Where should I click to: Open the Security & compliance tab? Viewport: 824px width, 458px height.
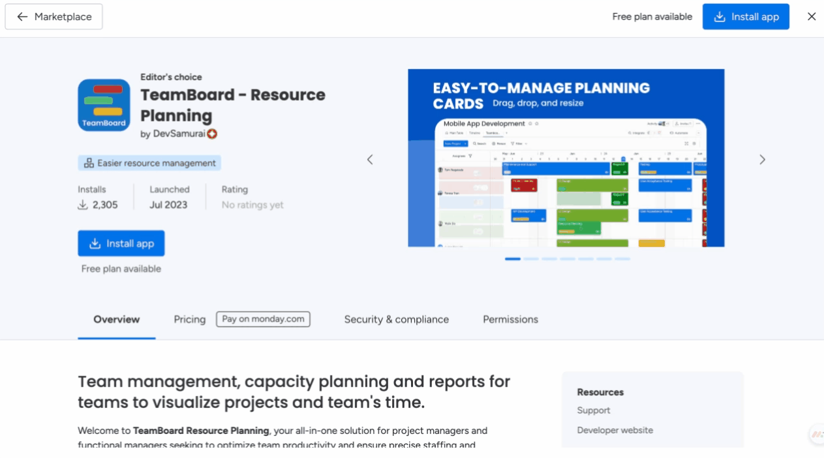point(397,319)
